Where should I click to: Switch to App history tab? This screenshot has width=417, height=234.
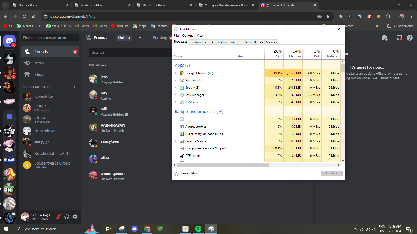(x=219, y=42)
